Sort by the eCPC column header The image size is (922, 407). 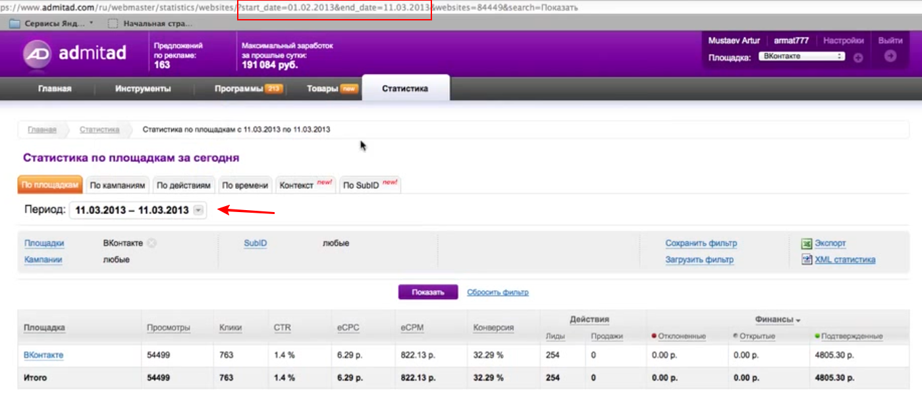pyautogui.click(x=347, y=328)
